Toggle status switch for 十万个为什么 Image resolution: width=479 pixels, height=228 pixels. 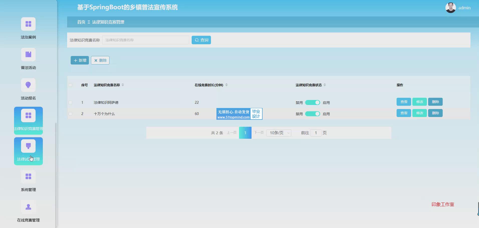coord(312,114)
